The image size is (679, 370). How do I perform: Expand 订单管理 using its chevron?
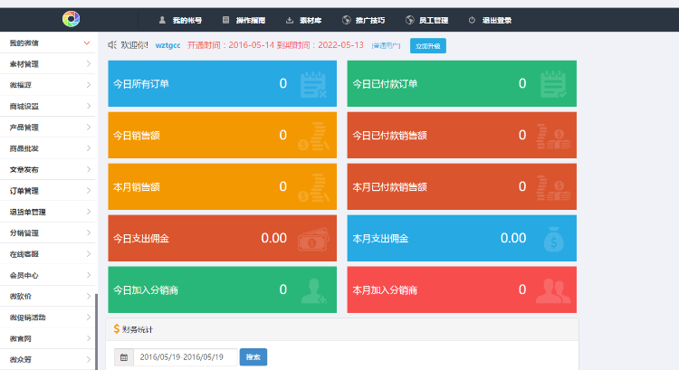(89, 190)
